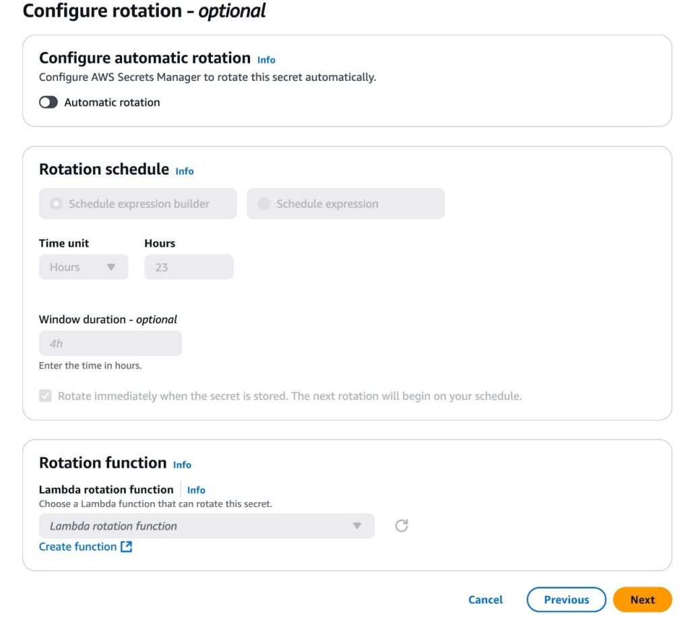Expand the Lambda rotation function dropdown
This screenshot has height=635, width=690.
[206, 526]
